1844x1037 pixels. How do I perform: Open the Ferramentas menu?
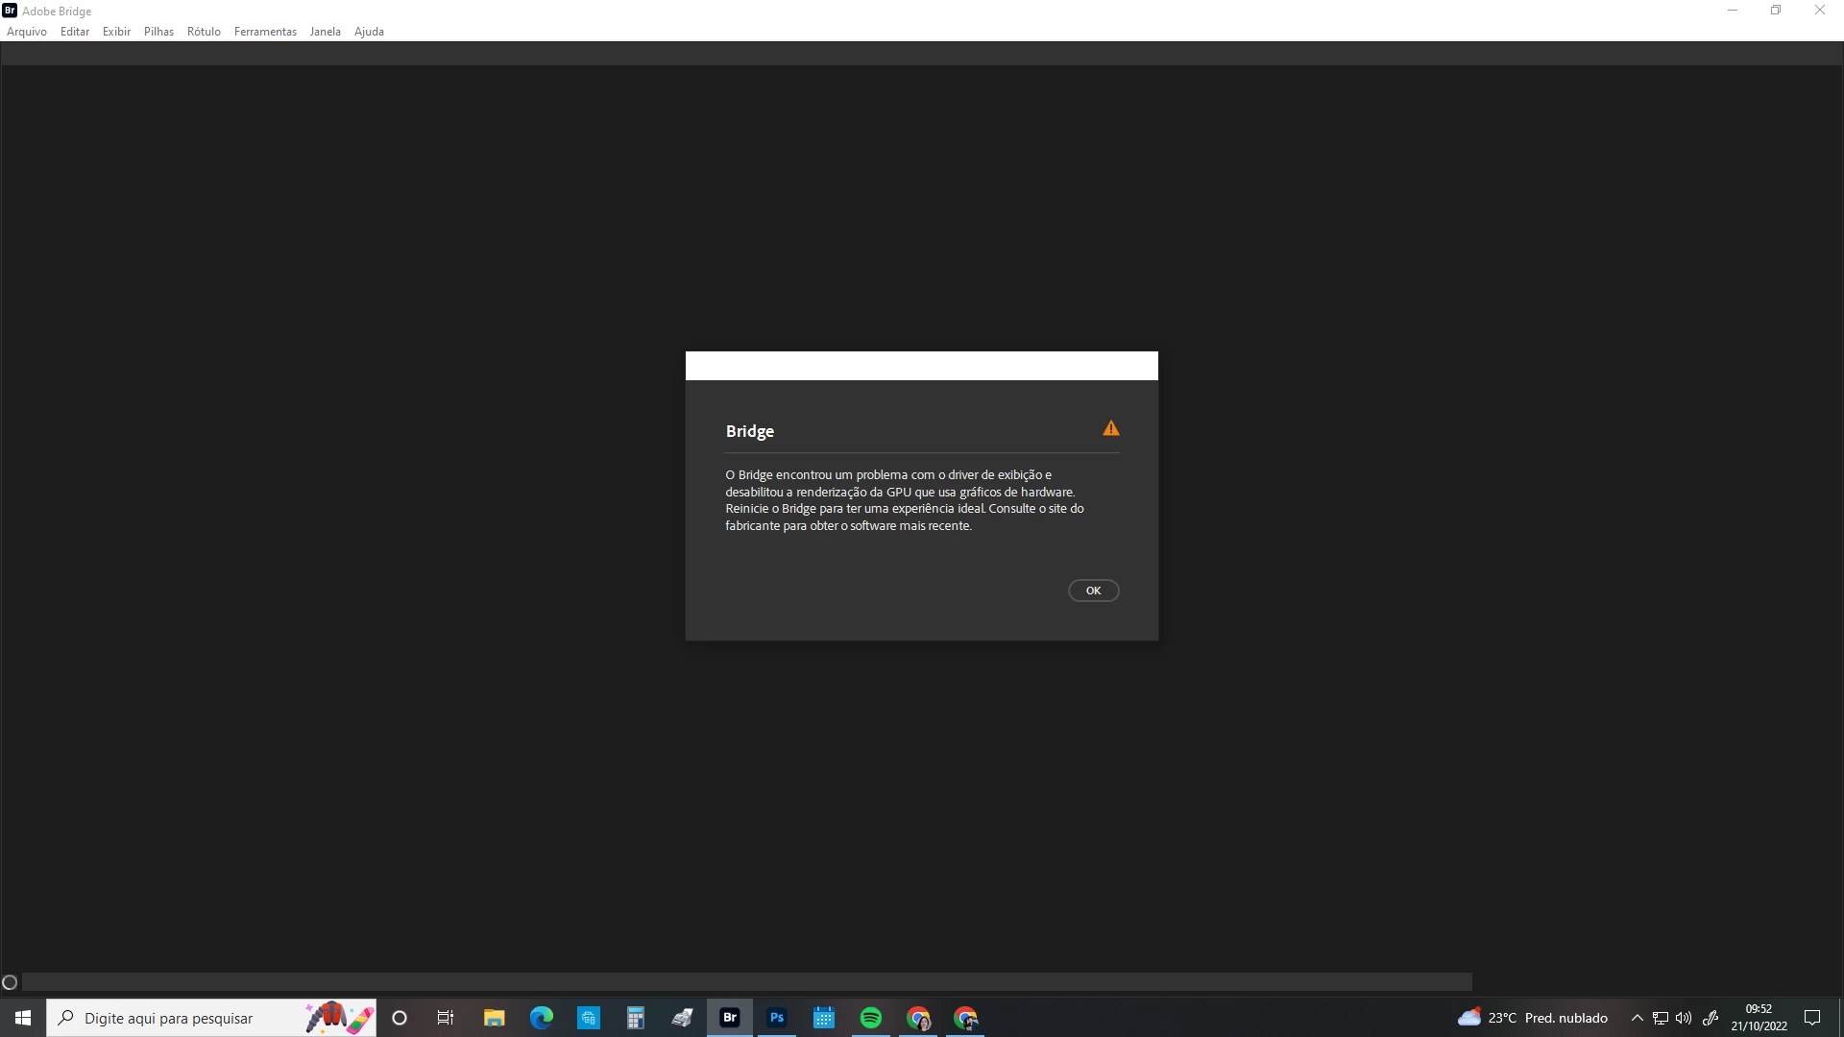265,32
